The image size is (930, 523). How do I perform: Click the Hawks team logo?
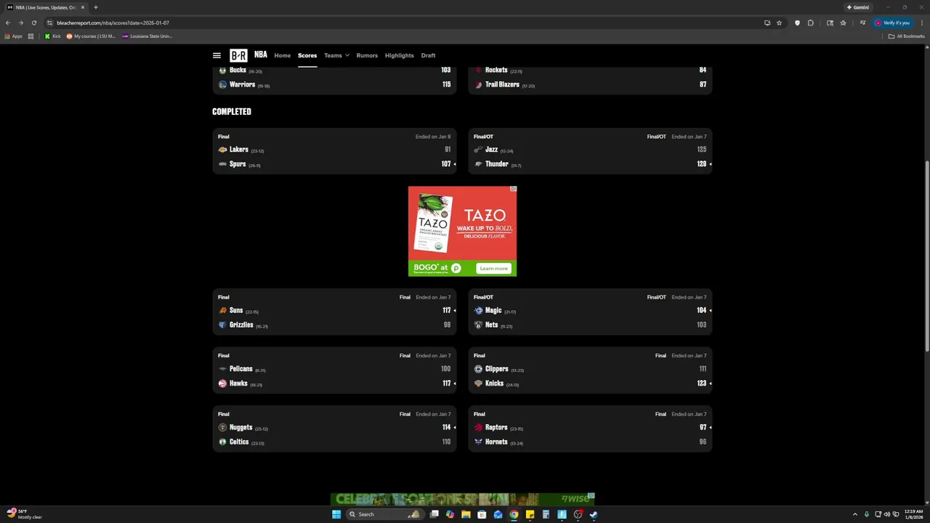222,384
